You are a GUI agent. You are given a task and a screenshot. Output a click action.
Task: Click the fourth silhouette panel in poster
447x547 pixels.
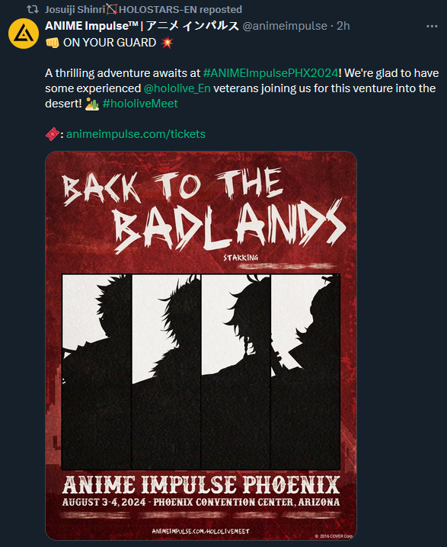(x=305, y=372)
